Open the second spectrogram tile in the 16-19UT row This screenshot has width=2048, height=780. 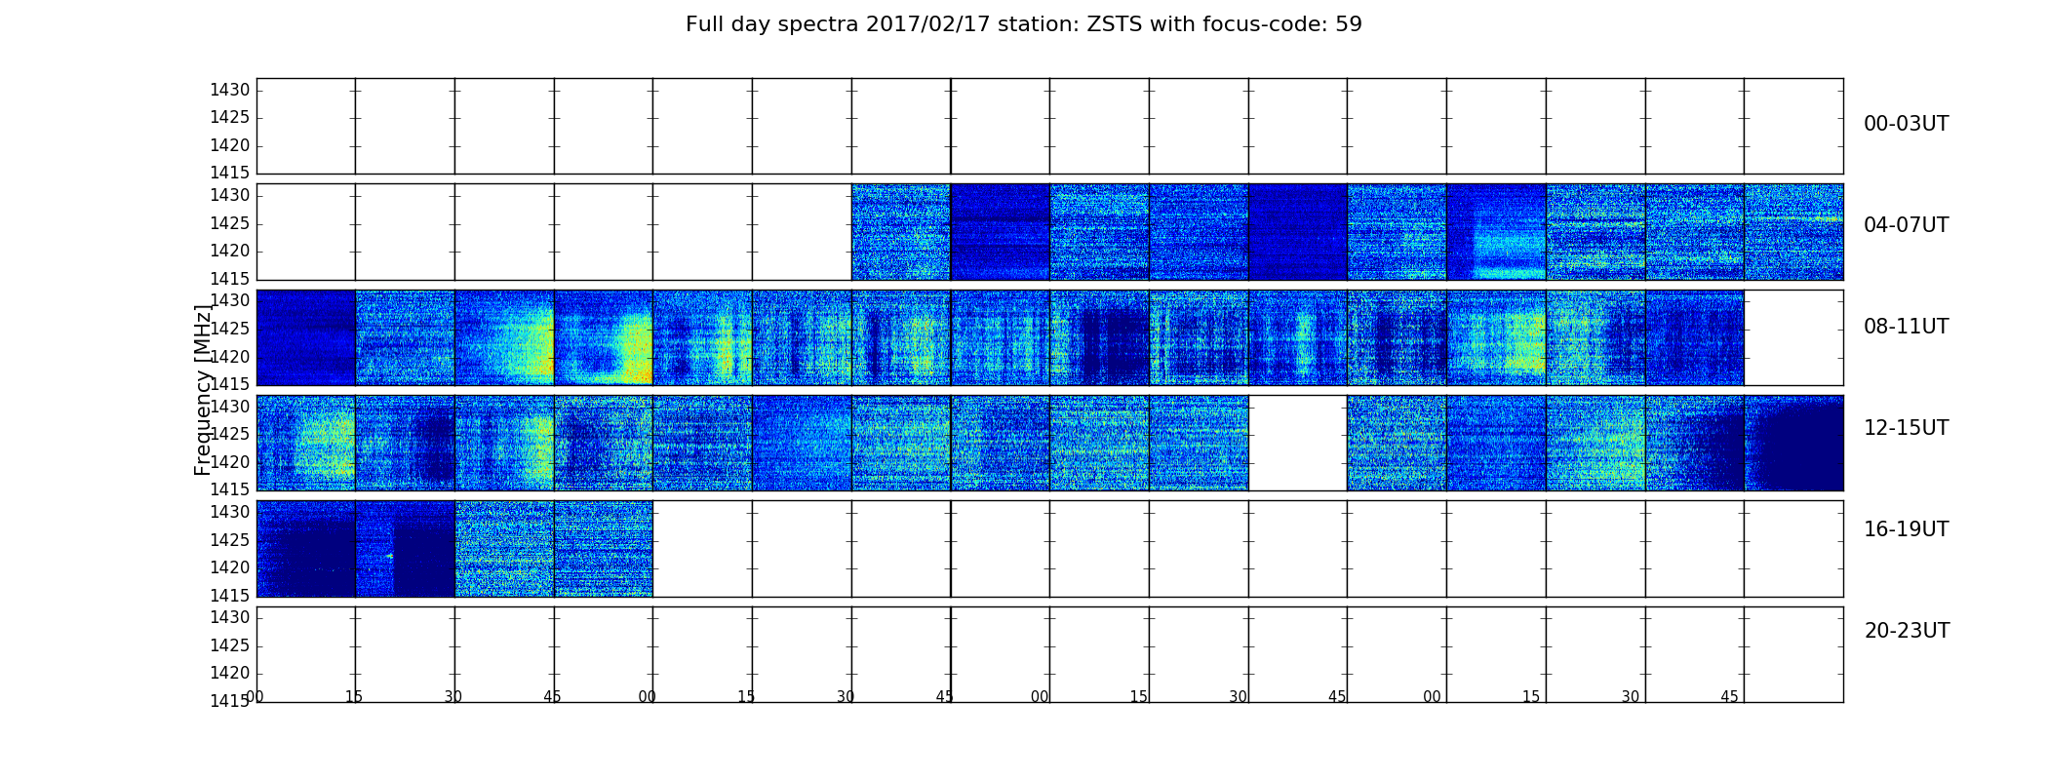(406, 549)
